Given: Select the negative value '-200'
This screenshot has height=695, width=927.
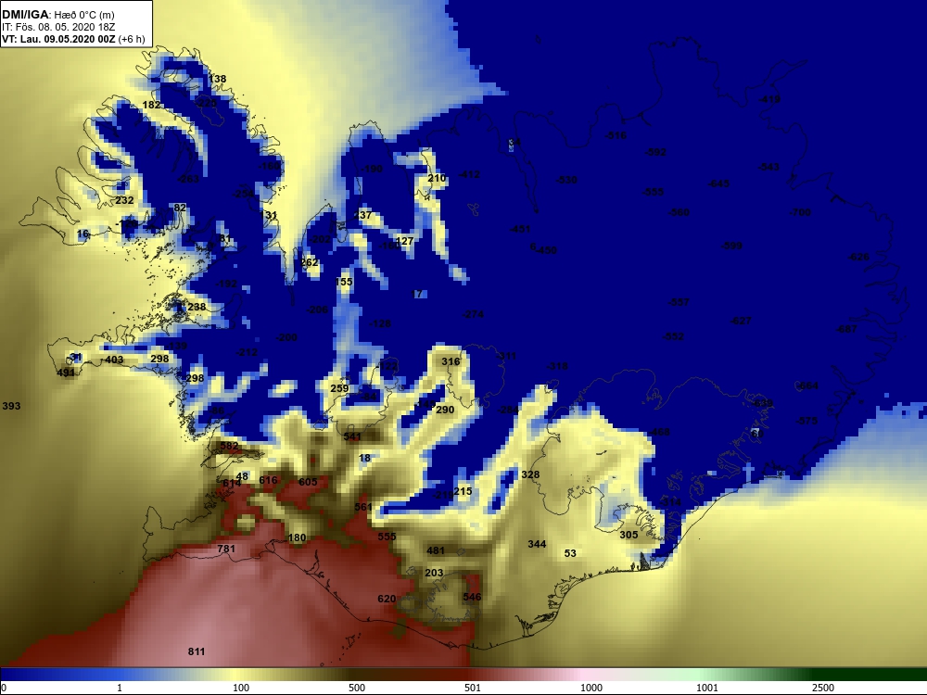Looking at the screenshot, I should [286, 337].
